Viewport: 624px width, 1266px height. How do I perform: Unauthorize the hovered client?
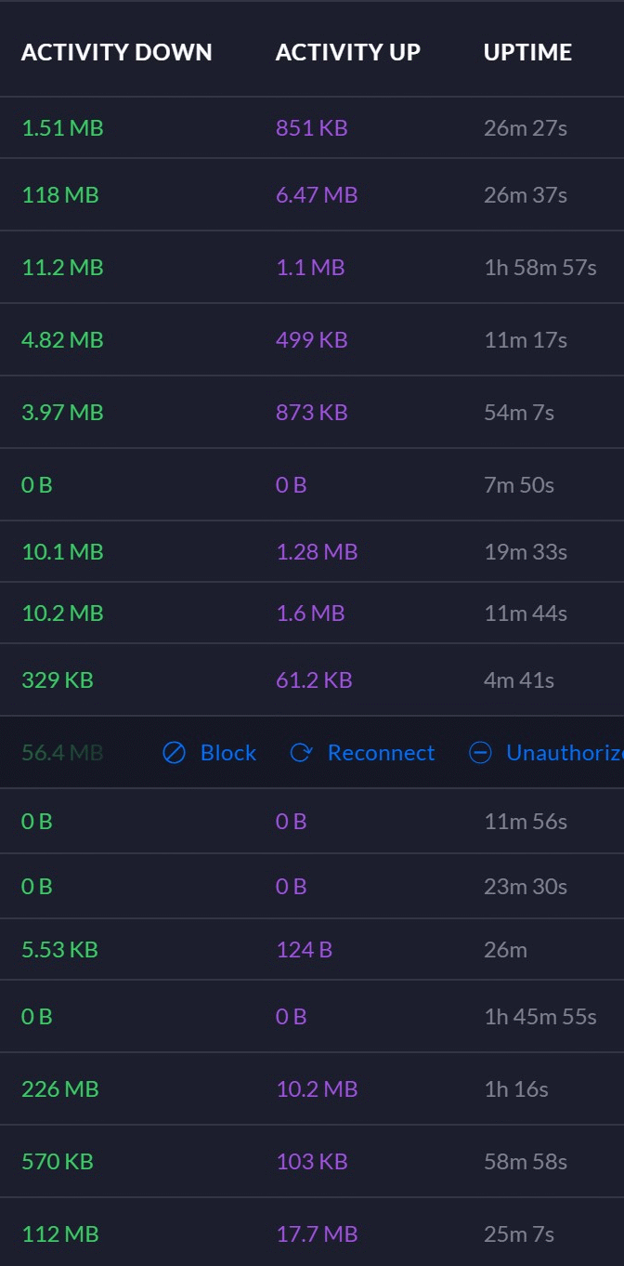click(x=546, y=753)
